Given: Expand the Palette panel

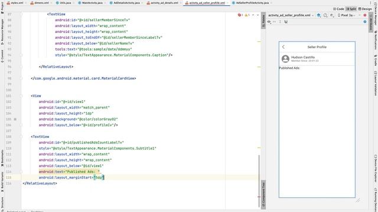Looking at the screenshot, I should [x=263, y=20].
